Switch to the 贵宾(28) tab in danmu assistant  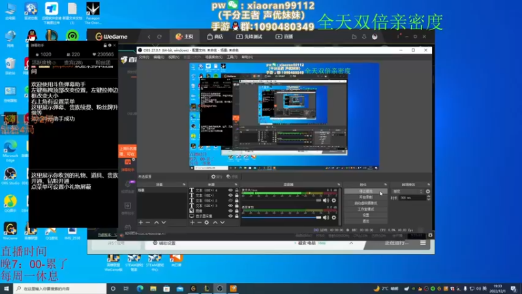(x=73, y=63)
